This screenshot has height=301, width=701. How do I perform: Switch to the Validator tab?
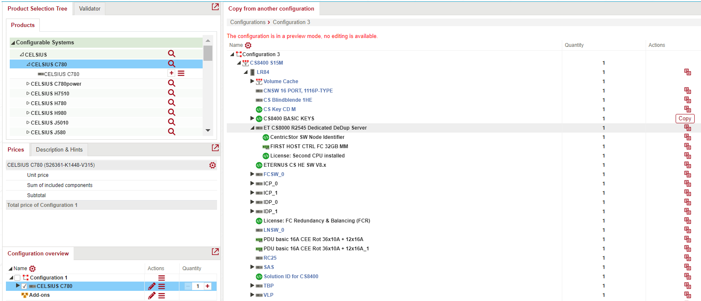click(x=90, y=8)
